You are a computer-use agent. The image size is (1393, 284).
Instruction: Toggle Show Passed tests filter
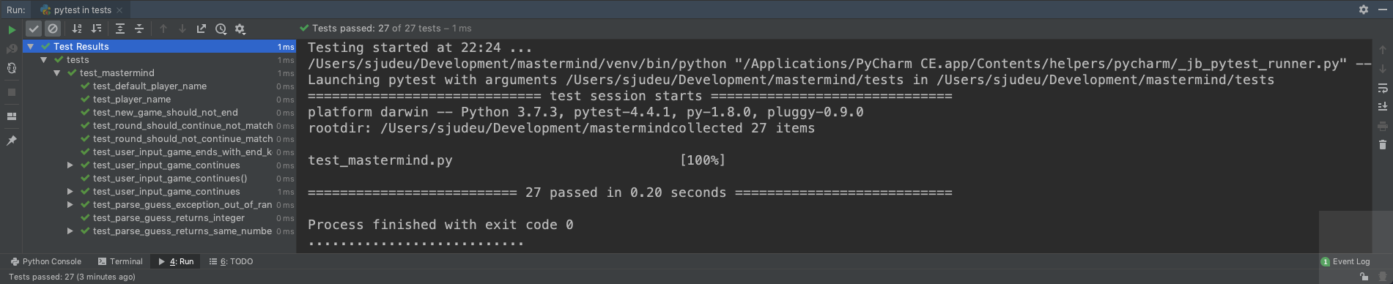point(34,29)
